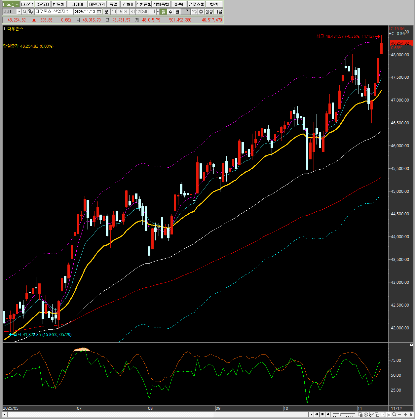
Task: Click the play button in bottom bar
Action: (311, 414)
